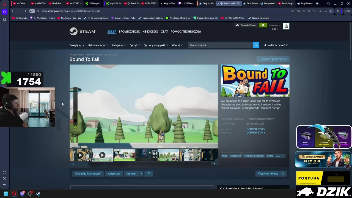Click the VPN badge in address bar
Image resolution: width=352 pixels, height=198 pixels.
point(32,11)
